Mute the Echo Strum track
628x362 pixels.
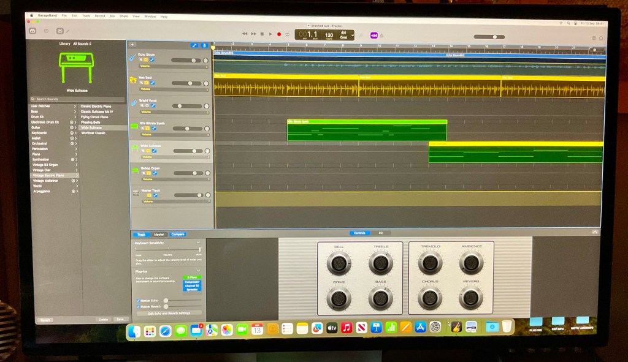coord(142,60)
